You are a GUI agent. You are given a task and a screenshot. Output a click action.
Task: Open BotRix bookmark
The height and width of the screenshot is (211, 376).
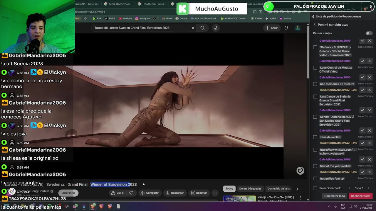tap(271, 18)
